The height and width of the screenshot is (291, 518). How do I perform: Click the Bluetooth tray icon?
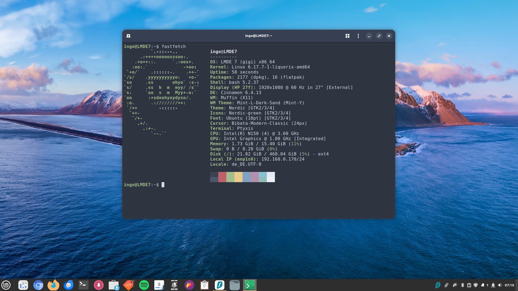462,285
